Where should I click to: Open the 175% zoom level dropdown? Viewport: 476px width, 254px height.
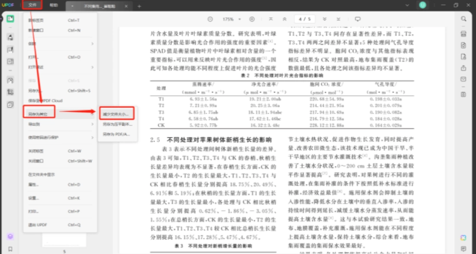pos(232,19)
